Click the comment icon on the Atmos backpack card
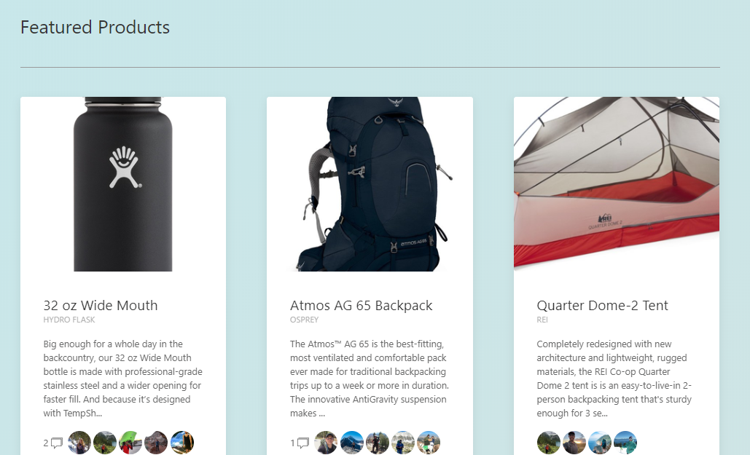The width and height of the screenshot is (750, 455). click(x=303, y=443)
